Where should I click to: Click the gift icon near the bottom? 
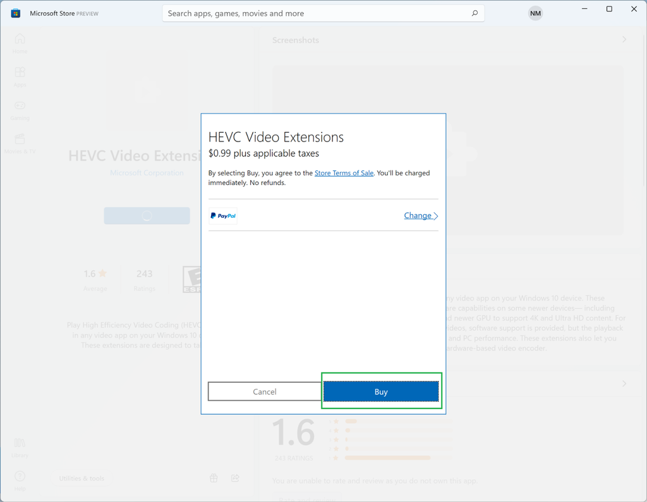pos(214,478)
